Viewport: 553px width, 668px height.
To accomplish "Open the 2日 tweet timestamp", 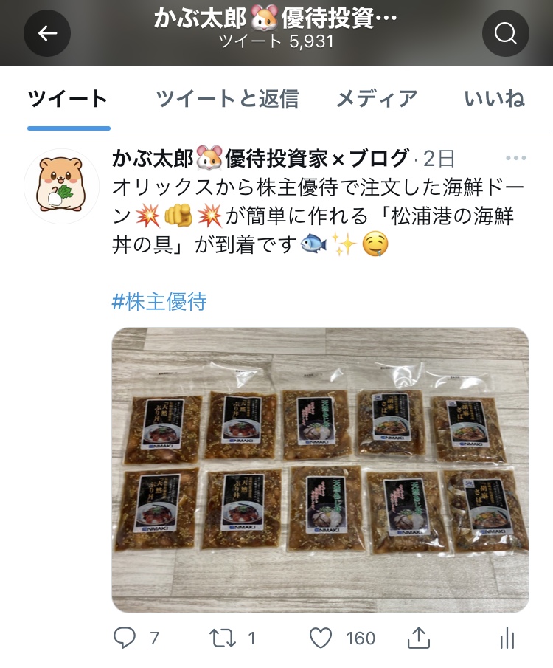I will (x=439, y=159).
